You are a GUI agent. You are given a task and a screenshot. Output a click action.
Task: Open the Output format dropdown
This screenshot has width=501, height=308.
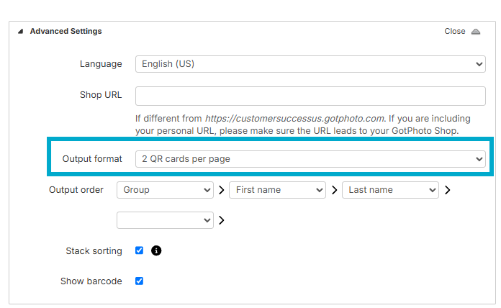point(310,159)
